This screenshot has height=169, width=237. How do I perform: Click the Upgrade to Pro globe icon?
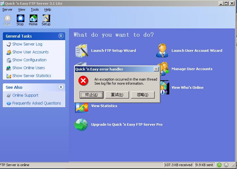coord(81,124)
